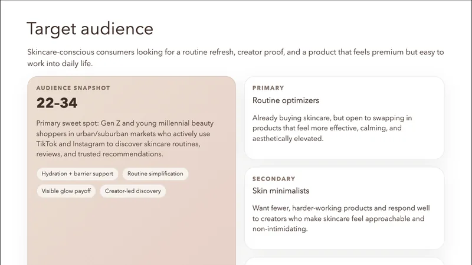Viewport: 472px width, 265px height.
Task: Select the intro paragraph about skincare-conscious consumers
Action: coord(235,58)
